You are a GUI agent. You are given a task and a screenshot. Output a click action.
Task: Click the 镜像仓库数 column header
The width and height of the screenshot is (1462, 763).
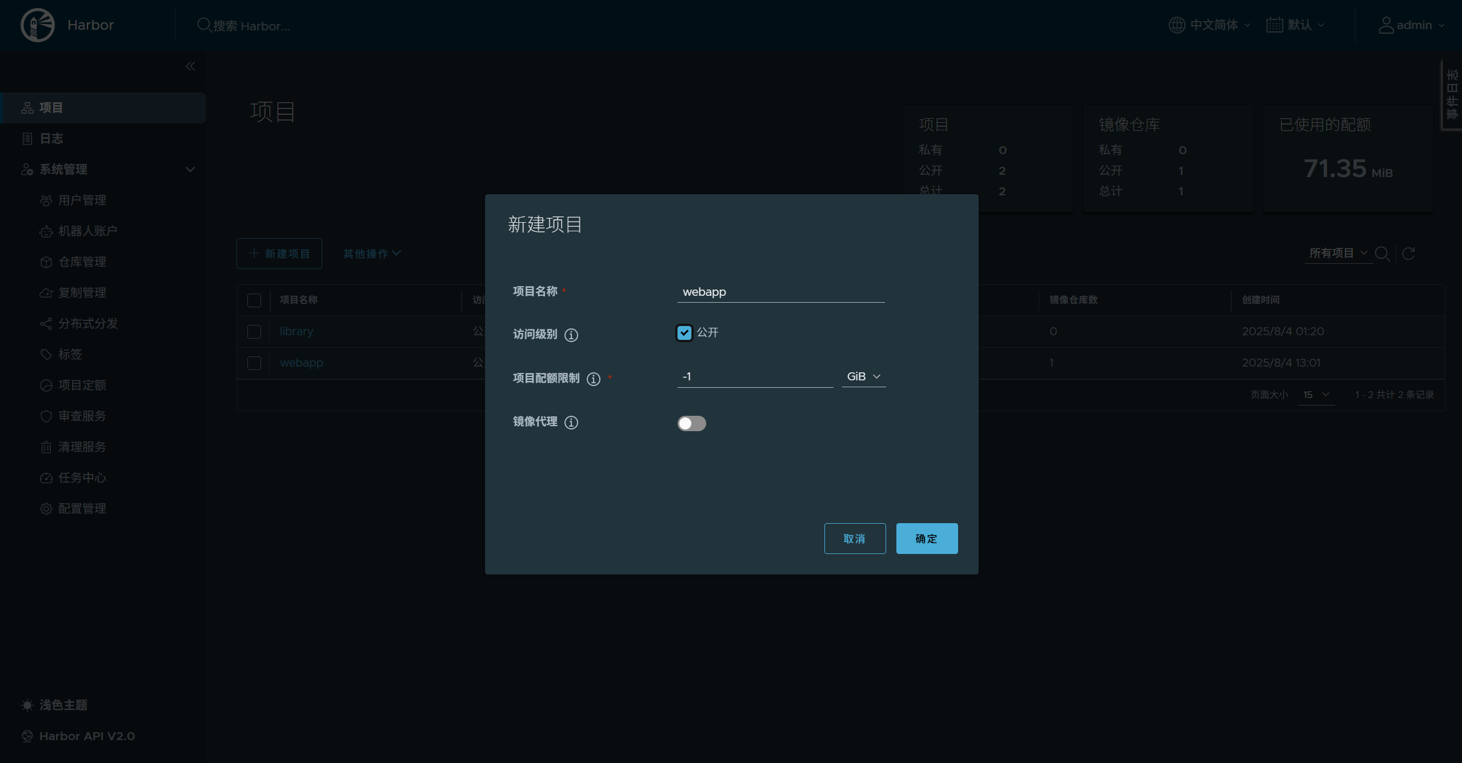1074,300
